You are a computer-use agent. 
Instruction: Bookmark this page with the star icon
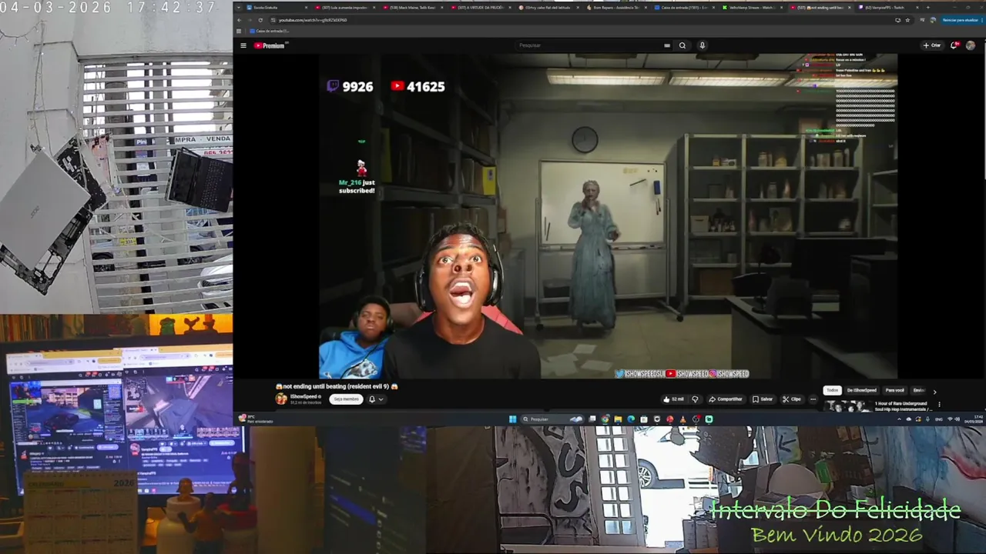[x=908, y=20]
